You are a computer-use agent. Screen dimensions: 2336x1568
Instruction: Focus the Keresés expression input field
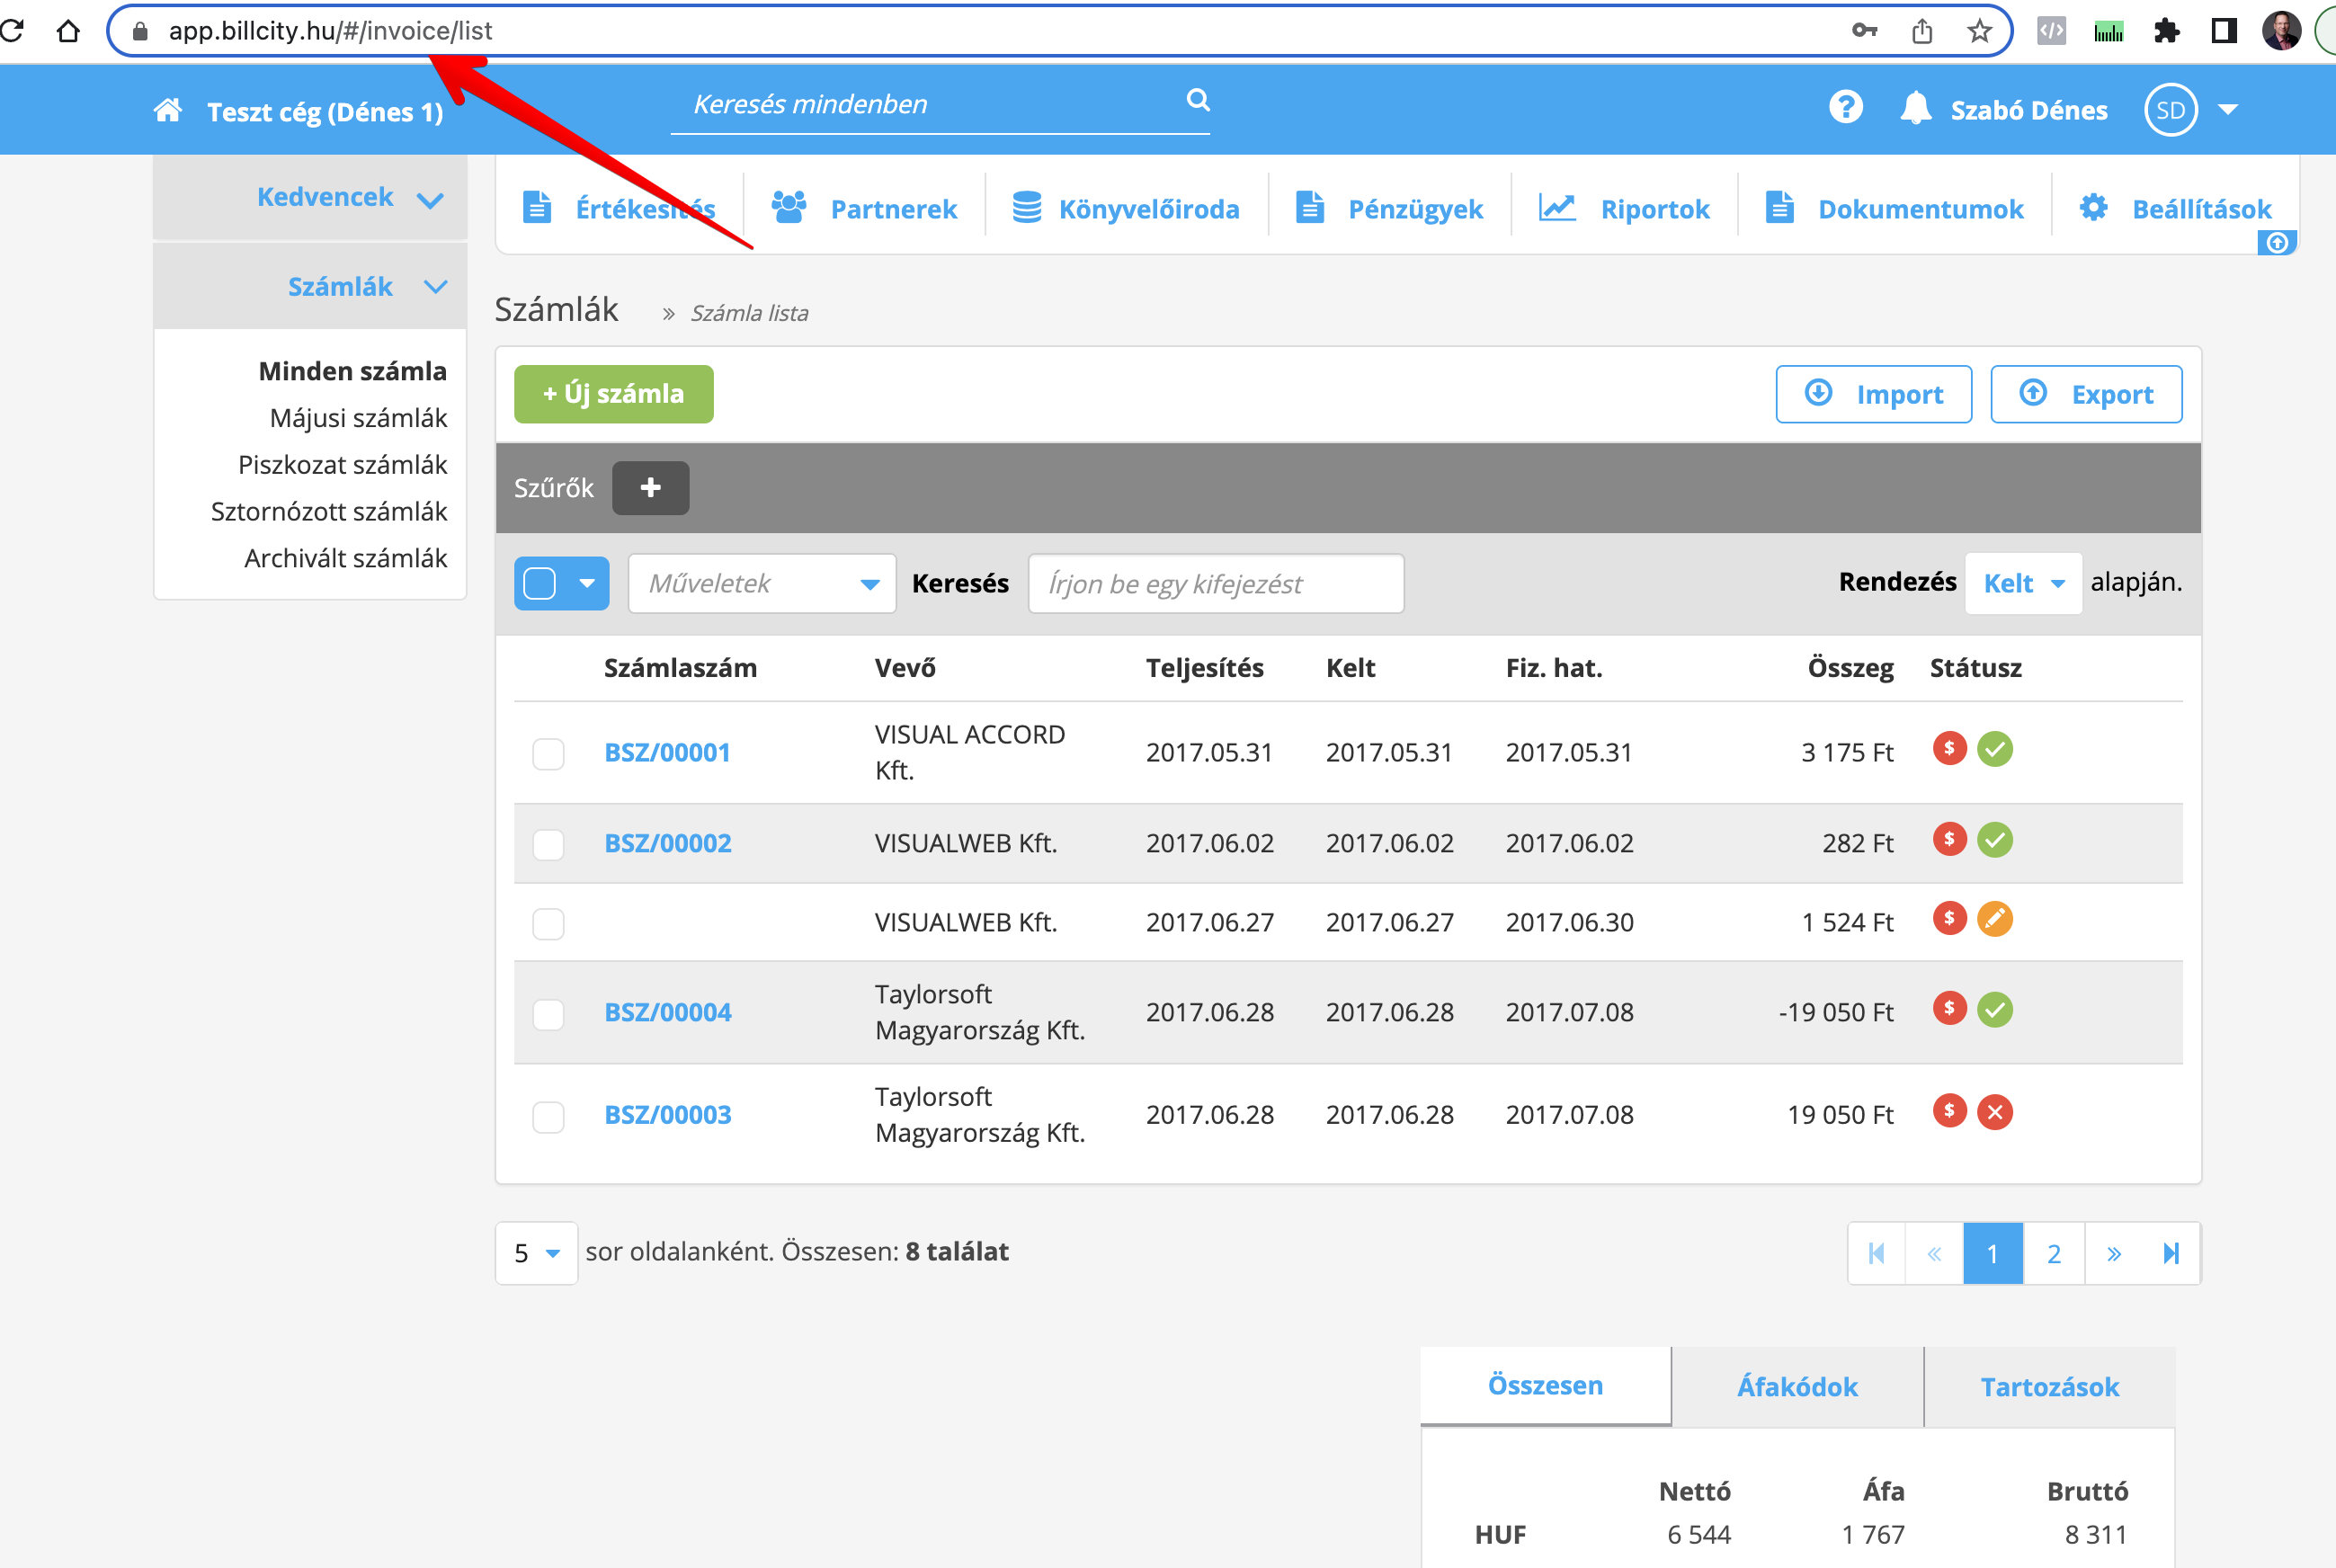click(x=1215, y=583)
